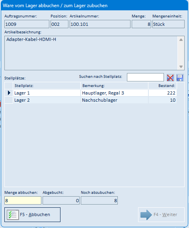Screen dimensions: 189x228
Task: Sort by the Stellplatz column header
Action: pos(47,86)
